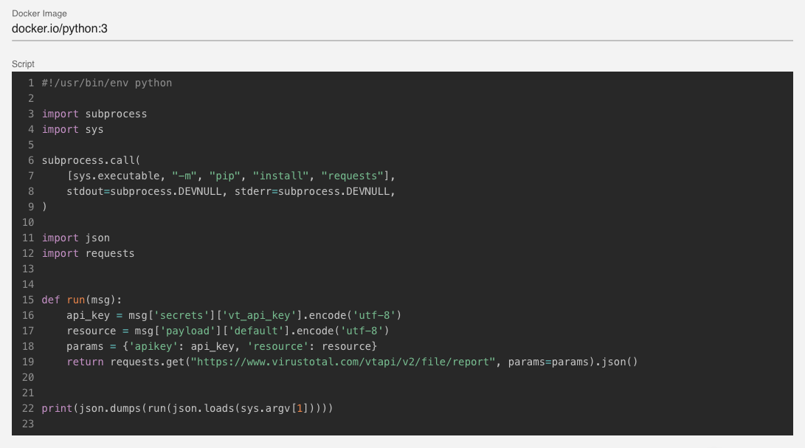The image size is (805, 448).
Task: Place cursor on 'import requests' line
Action: (88, 253)
